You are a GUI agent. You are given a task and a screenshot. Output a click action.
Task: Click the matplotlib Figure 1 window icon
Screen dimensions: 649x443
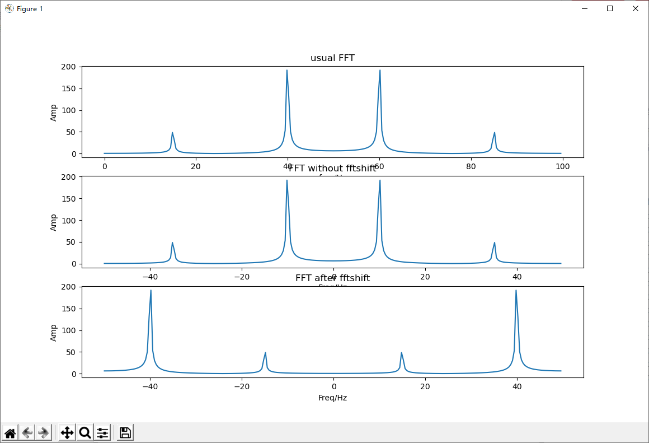(x=9, y=8)
